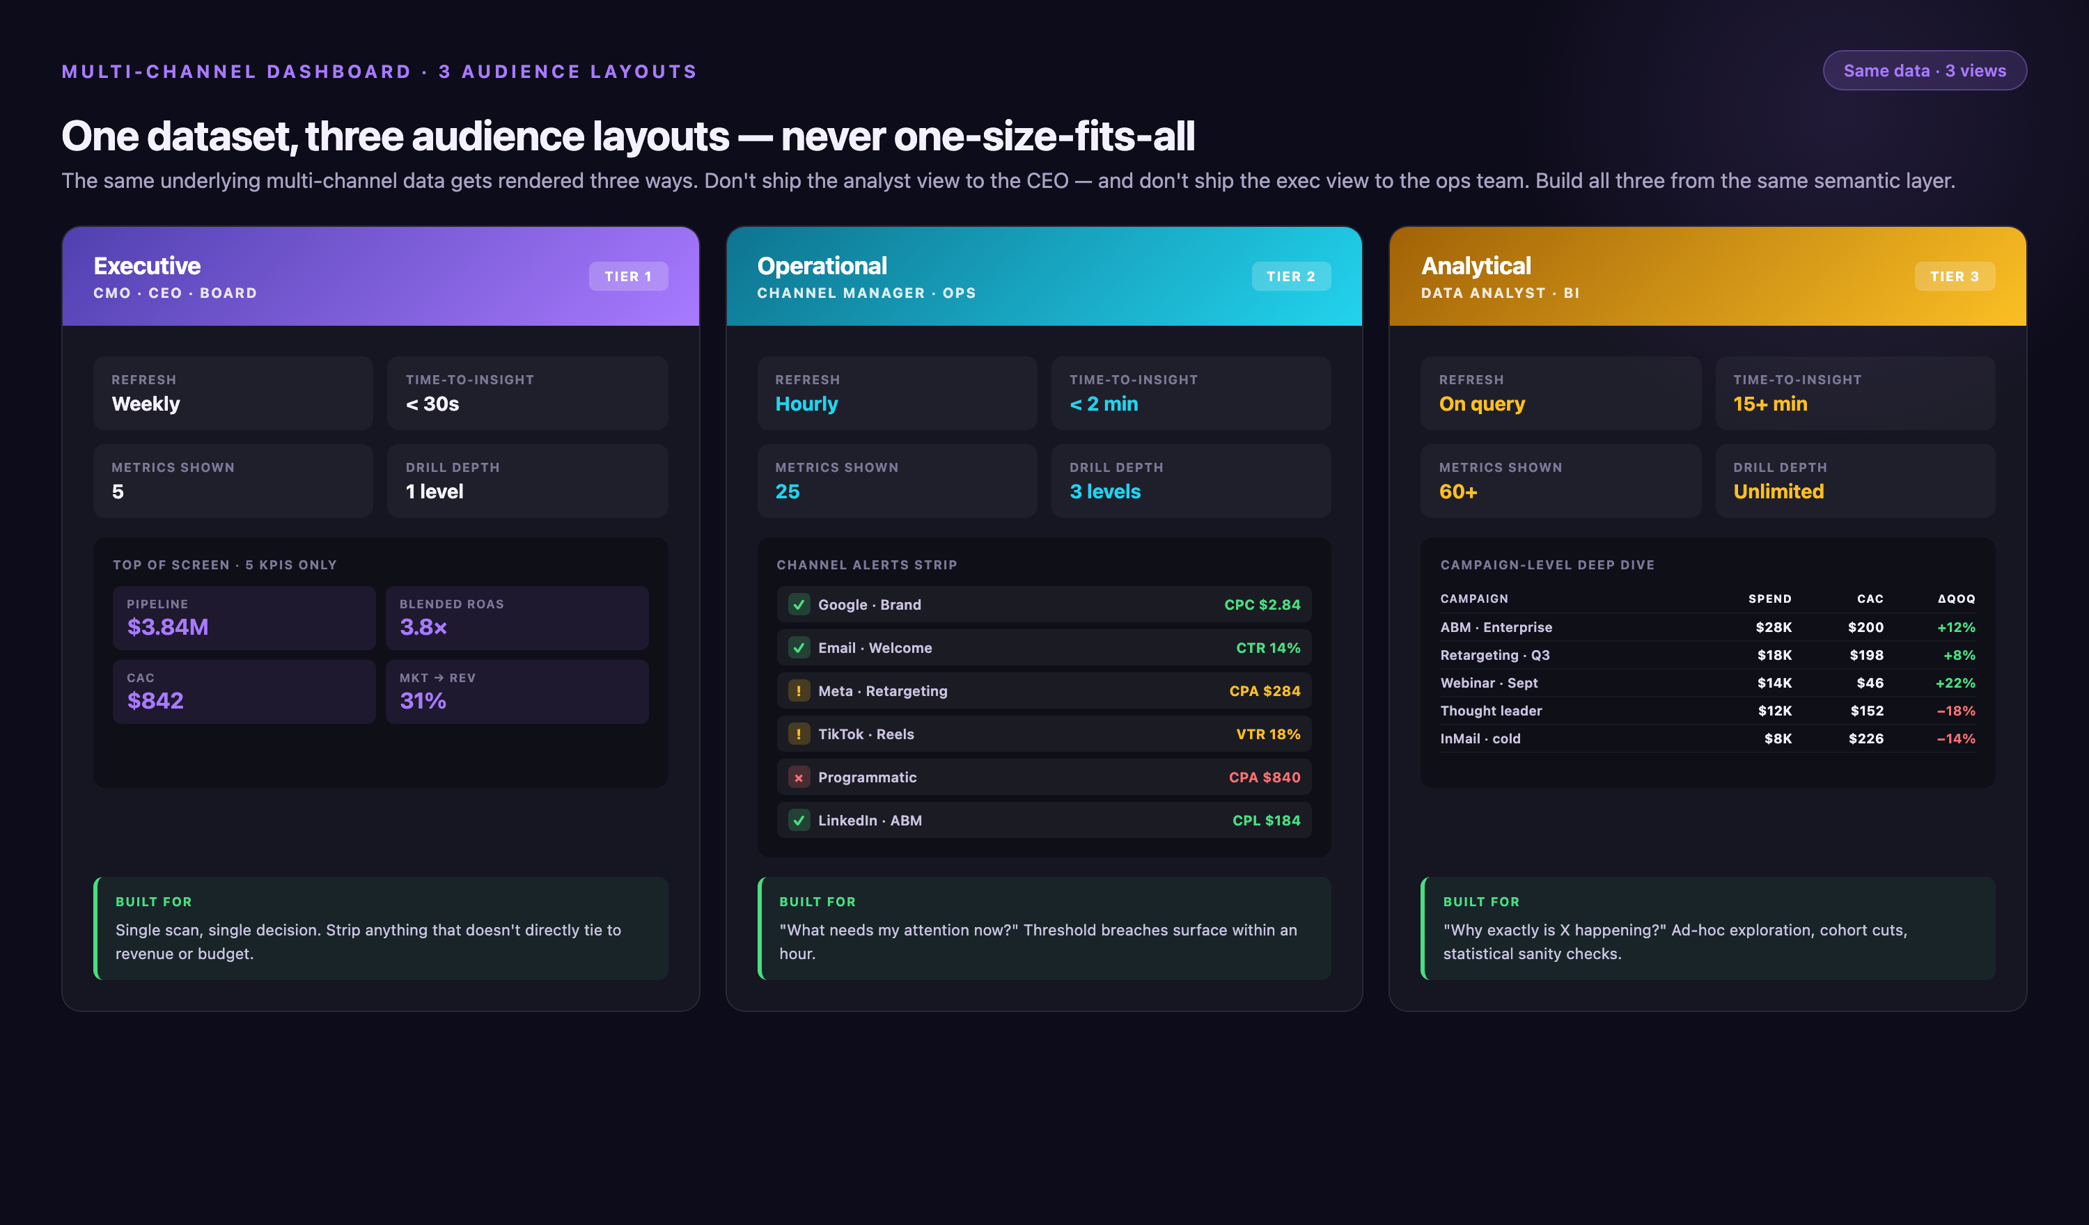The width and height of the screenshot is (2089, 1225).
Task: Click the TIER 2 badge on Operational card
Action: pyautogui.click(x=1291, y=277)
